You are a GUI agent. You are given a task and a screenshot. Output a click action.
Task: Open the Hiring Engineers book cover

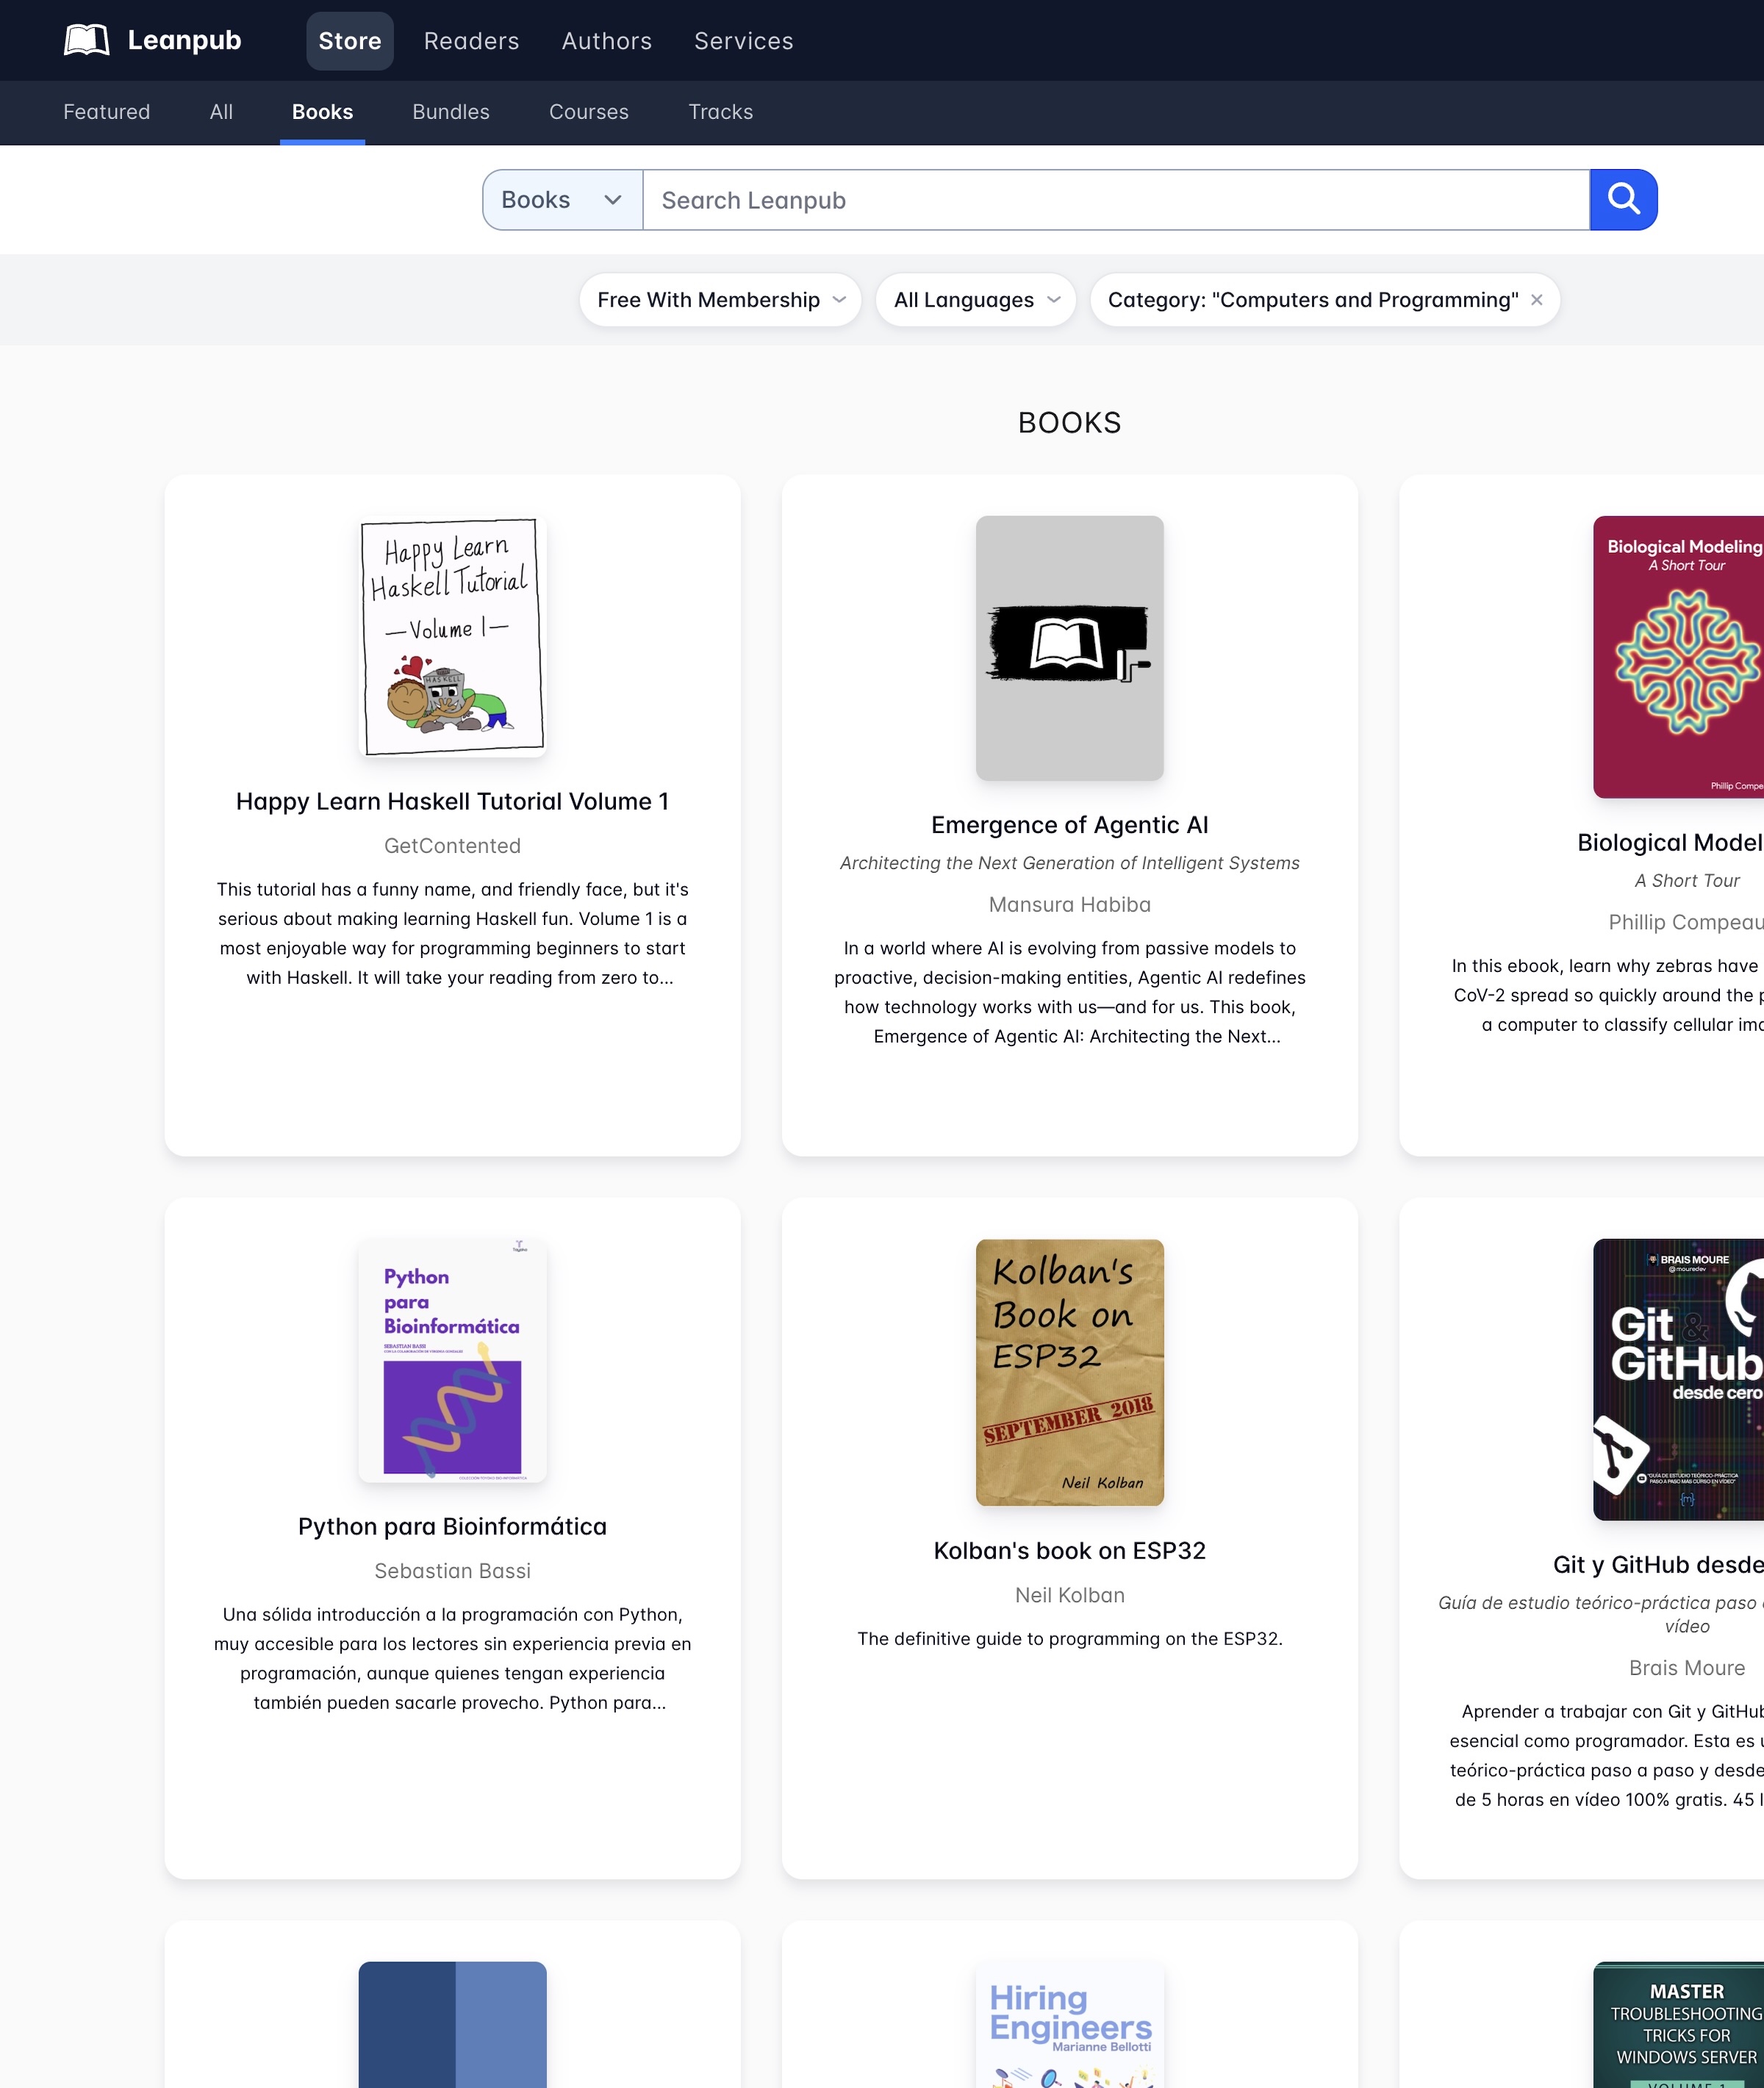[x=1069, y=2026]
